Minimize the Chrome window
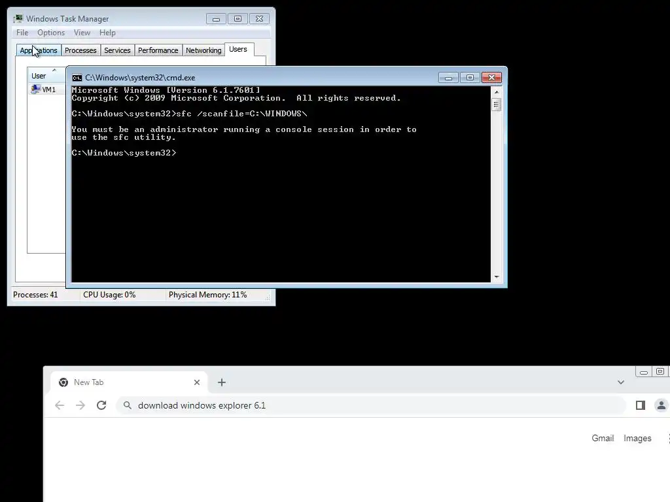This screenshot has height=502, width=670. pyautogui.click(x=644, y=372)
